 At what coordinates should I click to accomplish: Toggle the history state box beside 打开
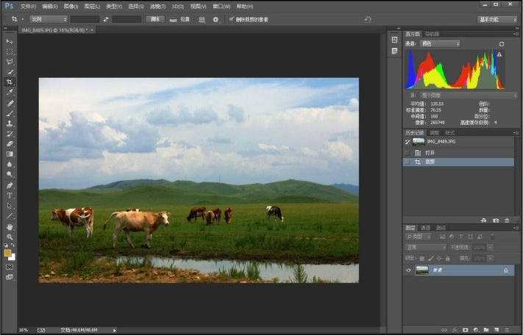pyautogui.click(x=408, y=152)
